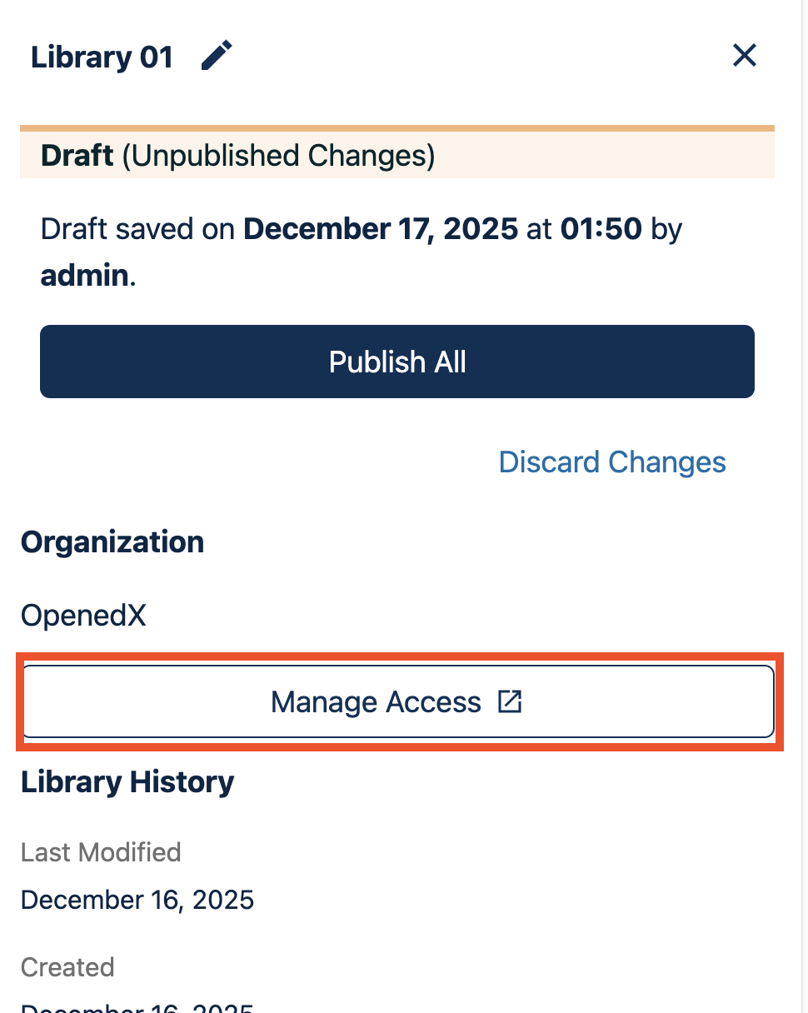
Task: Click the Last Modified label
Action: click(101, 852)
